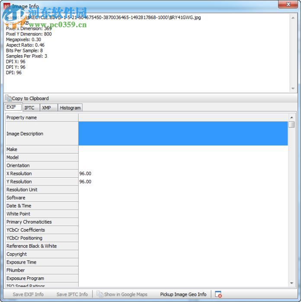Select the Date & Time property row
Viewport: 301px width, 302px height.
point(42,206)
